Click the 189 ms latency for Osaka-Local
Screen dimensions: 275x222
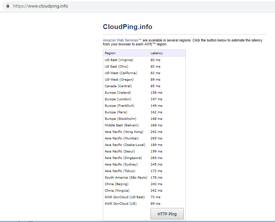[x=156, y=145]
